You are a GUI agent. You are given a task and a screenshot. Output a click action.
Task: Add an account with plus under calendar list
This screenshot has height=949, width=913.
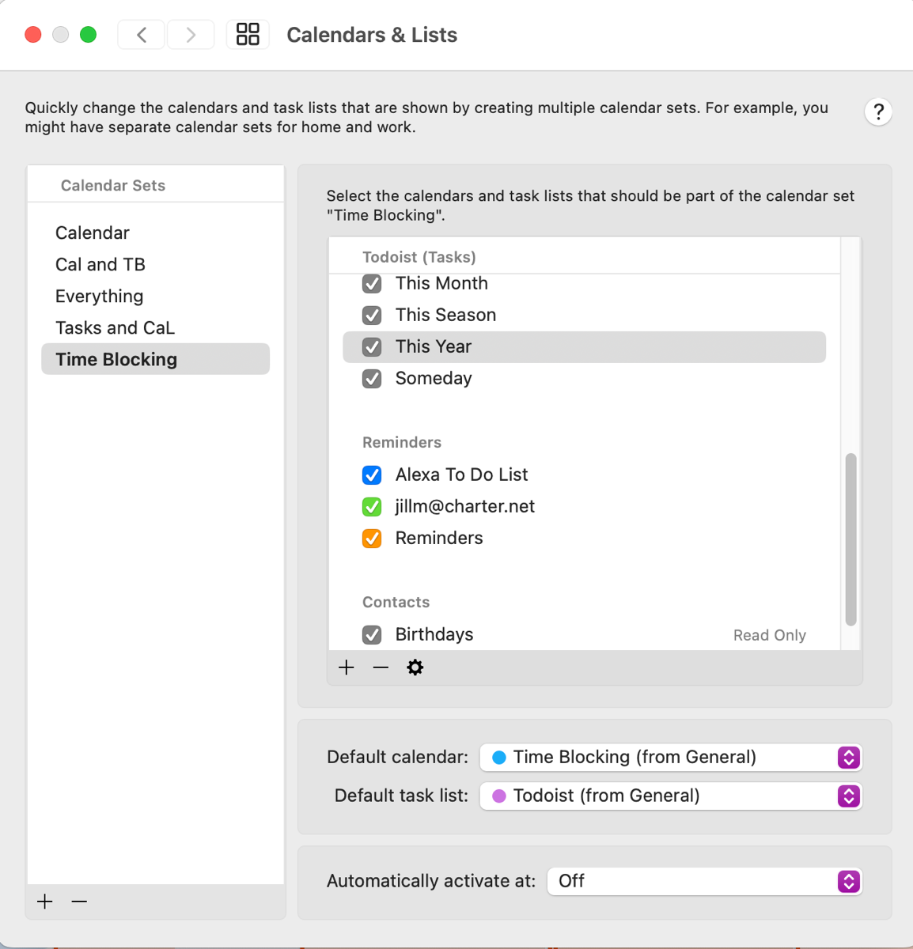(347, 667)
